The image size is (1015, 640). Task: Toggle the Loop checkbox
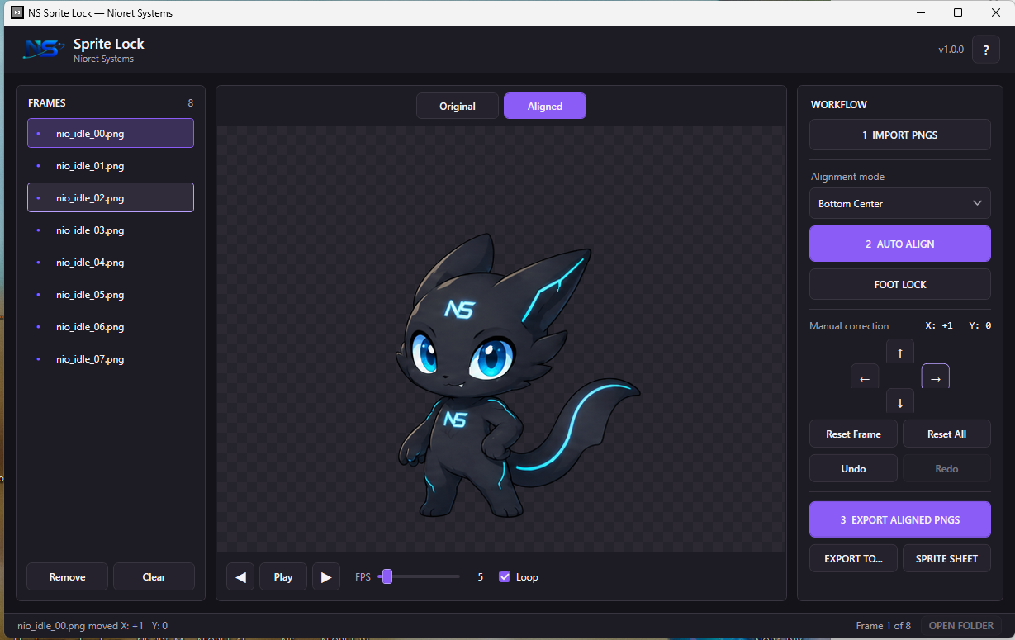(505, 576)
